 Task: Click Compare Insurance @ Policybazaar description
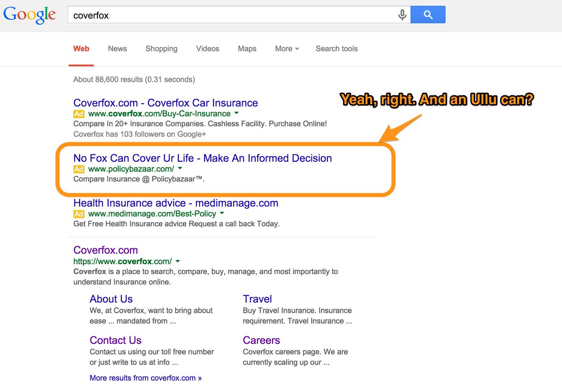(139, 179)
